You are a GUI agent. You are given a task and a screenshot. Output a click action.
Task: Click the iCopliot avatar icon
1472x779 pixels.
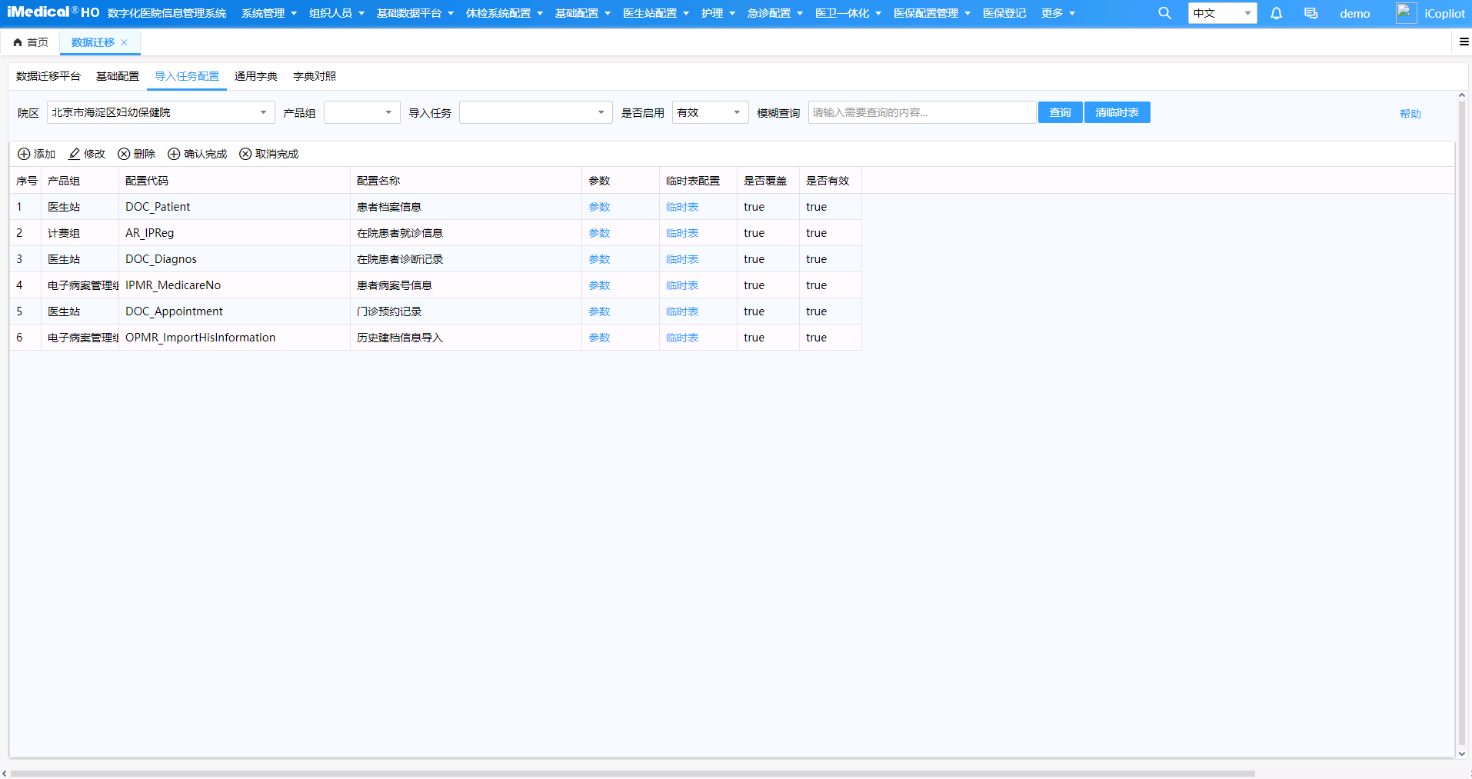coord(1406,13)
